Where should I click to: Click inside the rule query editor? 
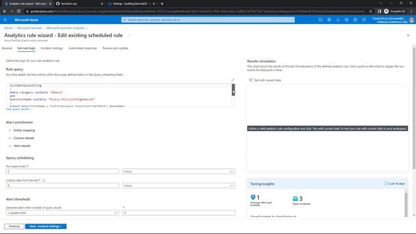click(119, 96)
